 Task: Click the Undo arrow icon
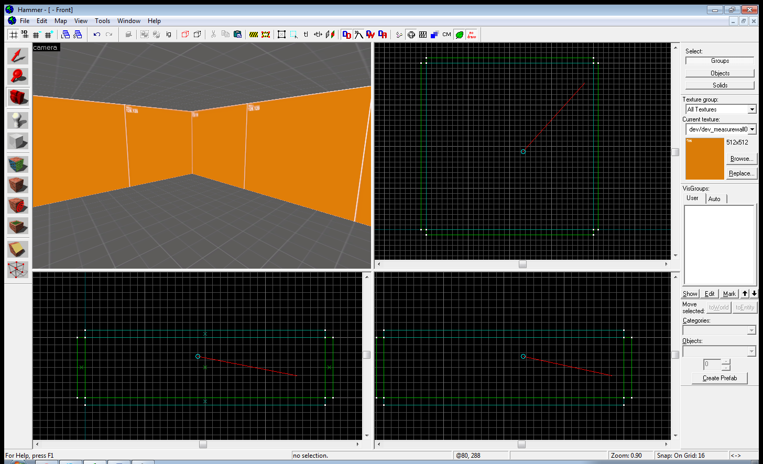[x=97, y=35]
